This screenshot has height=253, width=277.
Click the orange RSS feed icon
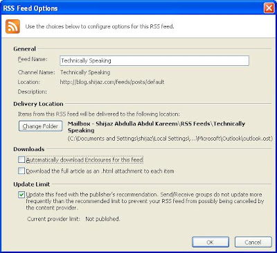coord(12,26)
